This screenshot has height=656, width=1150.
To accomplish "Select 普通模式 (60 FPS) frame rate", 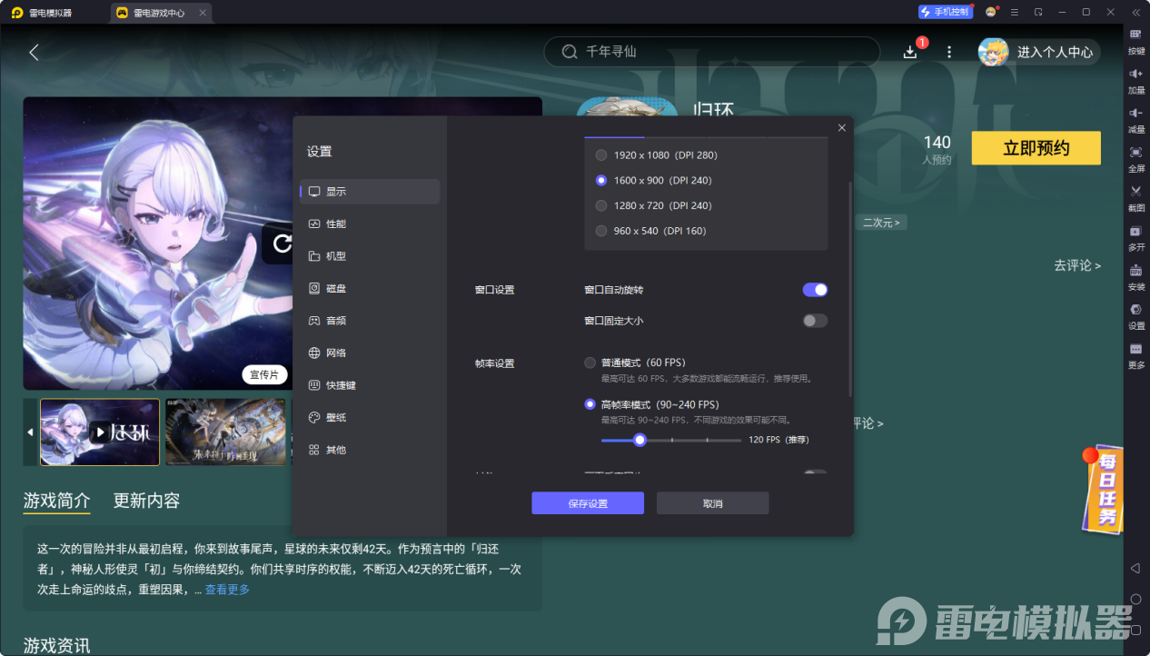I will coord(590,363).
